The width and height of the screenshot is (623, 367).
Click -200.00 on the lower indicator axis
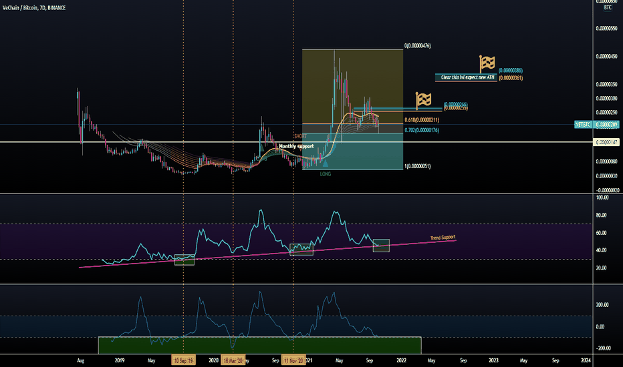point(603,348)
